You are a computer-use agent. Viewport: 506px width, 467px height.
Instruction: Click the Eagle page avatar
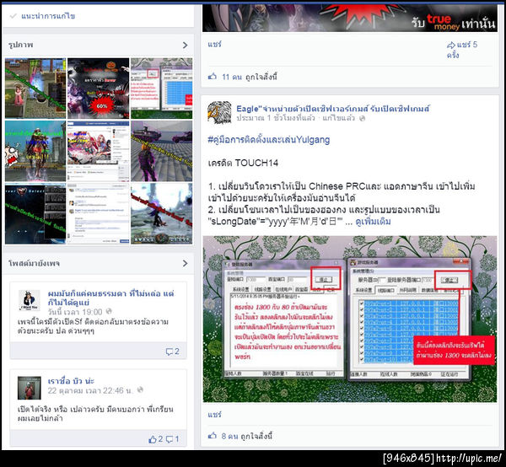pyautogui.click(x=219, y=113)
